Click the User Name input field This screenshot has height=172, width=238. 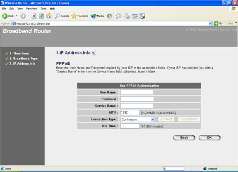137,92
